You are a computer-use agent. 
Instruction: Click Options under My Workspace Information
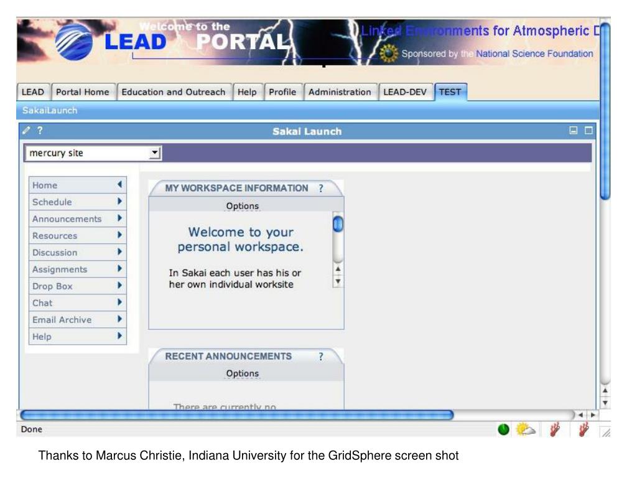(x=243, y=206)
